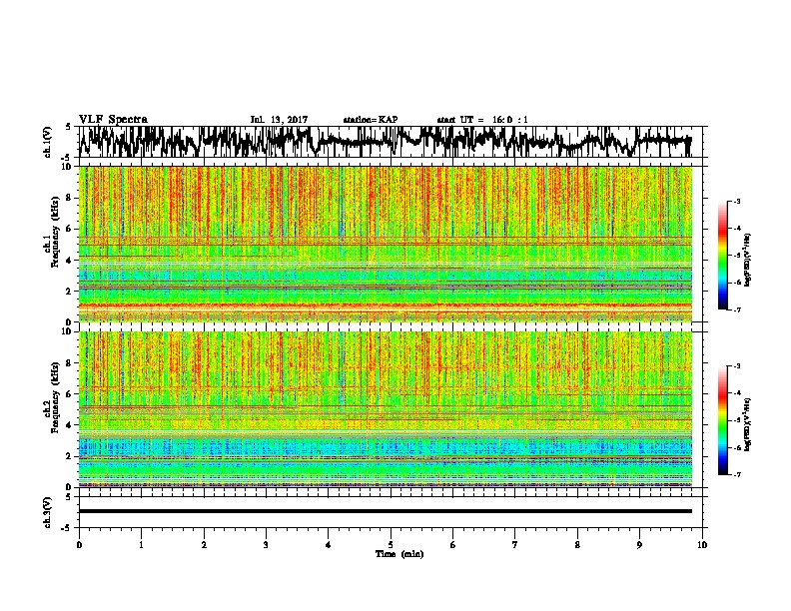Click the "8" tick on the time axis
This screenshot has height=611, width=791.
(x=577, y=544)
